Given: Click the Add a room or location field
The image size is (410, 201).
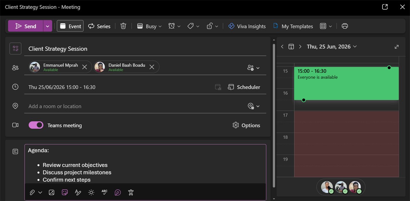Looking at the screenshot, I should point(135,106).
